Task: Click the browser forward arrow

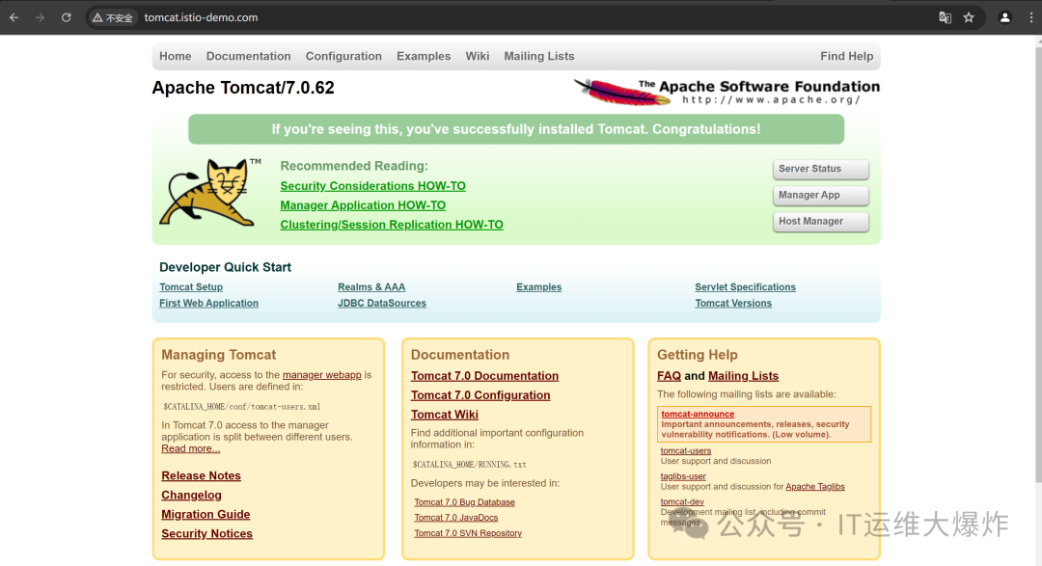Action: [40, 18]
